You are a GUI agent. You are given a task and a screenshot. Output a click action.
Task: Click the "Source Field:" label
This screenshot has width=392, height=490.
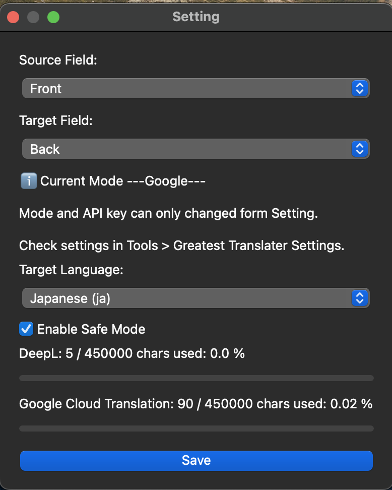[58, 60]
